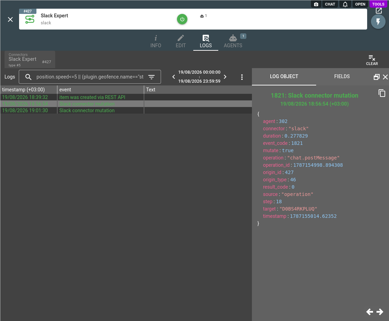
Task: Go to previous log entry arrow
Action: 370,312
